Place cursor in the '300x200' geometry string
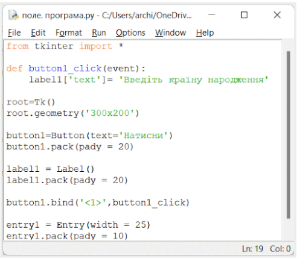The image size is (297, 261). 110,113
